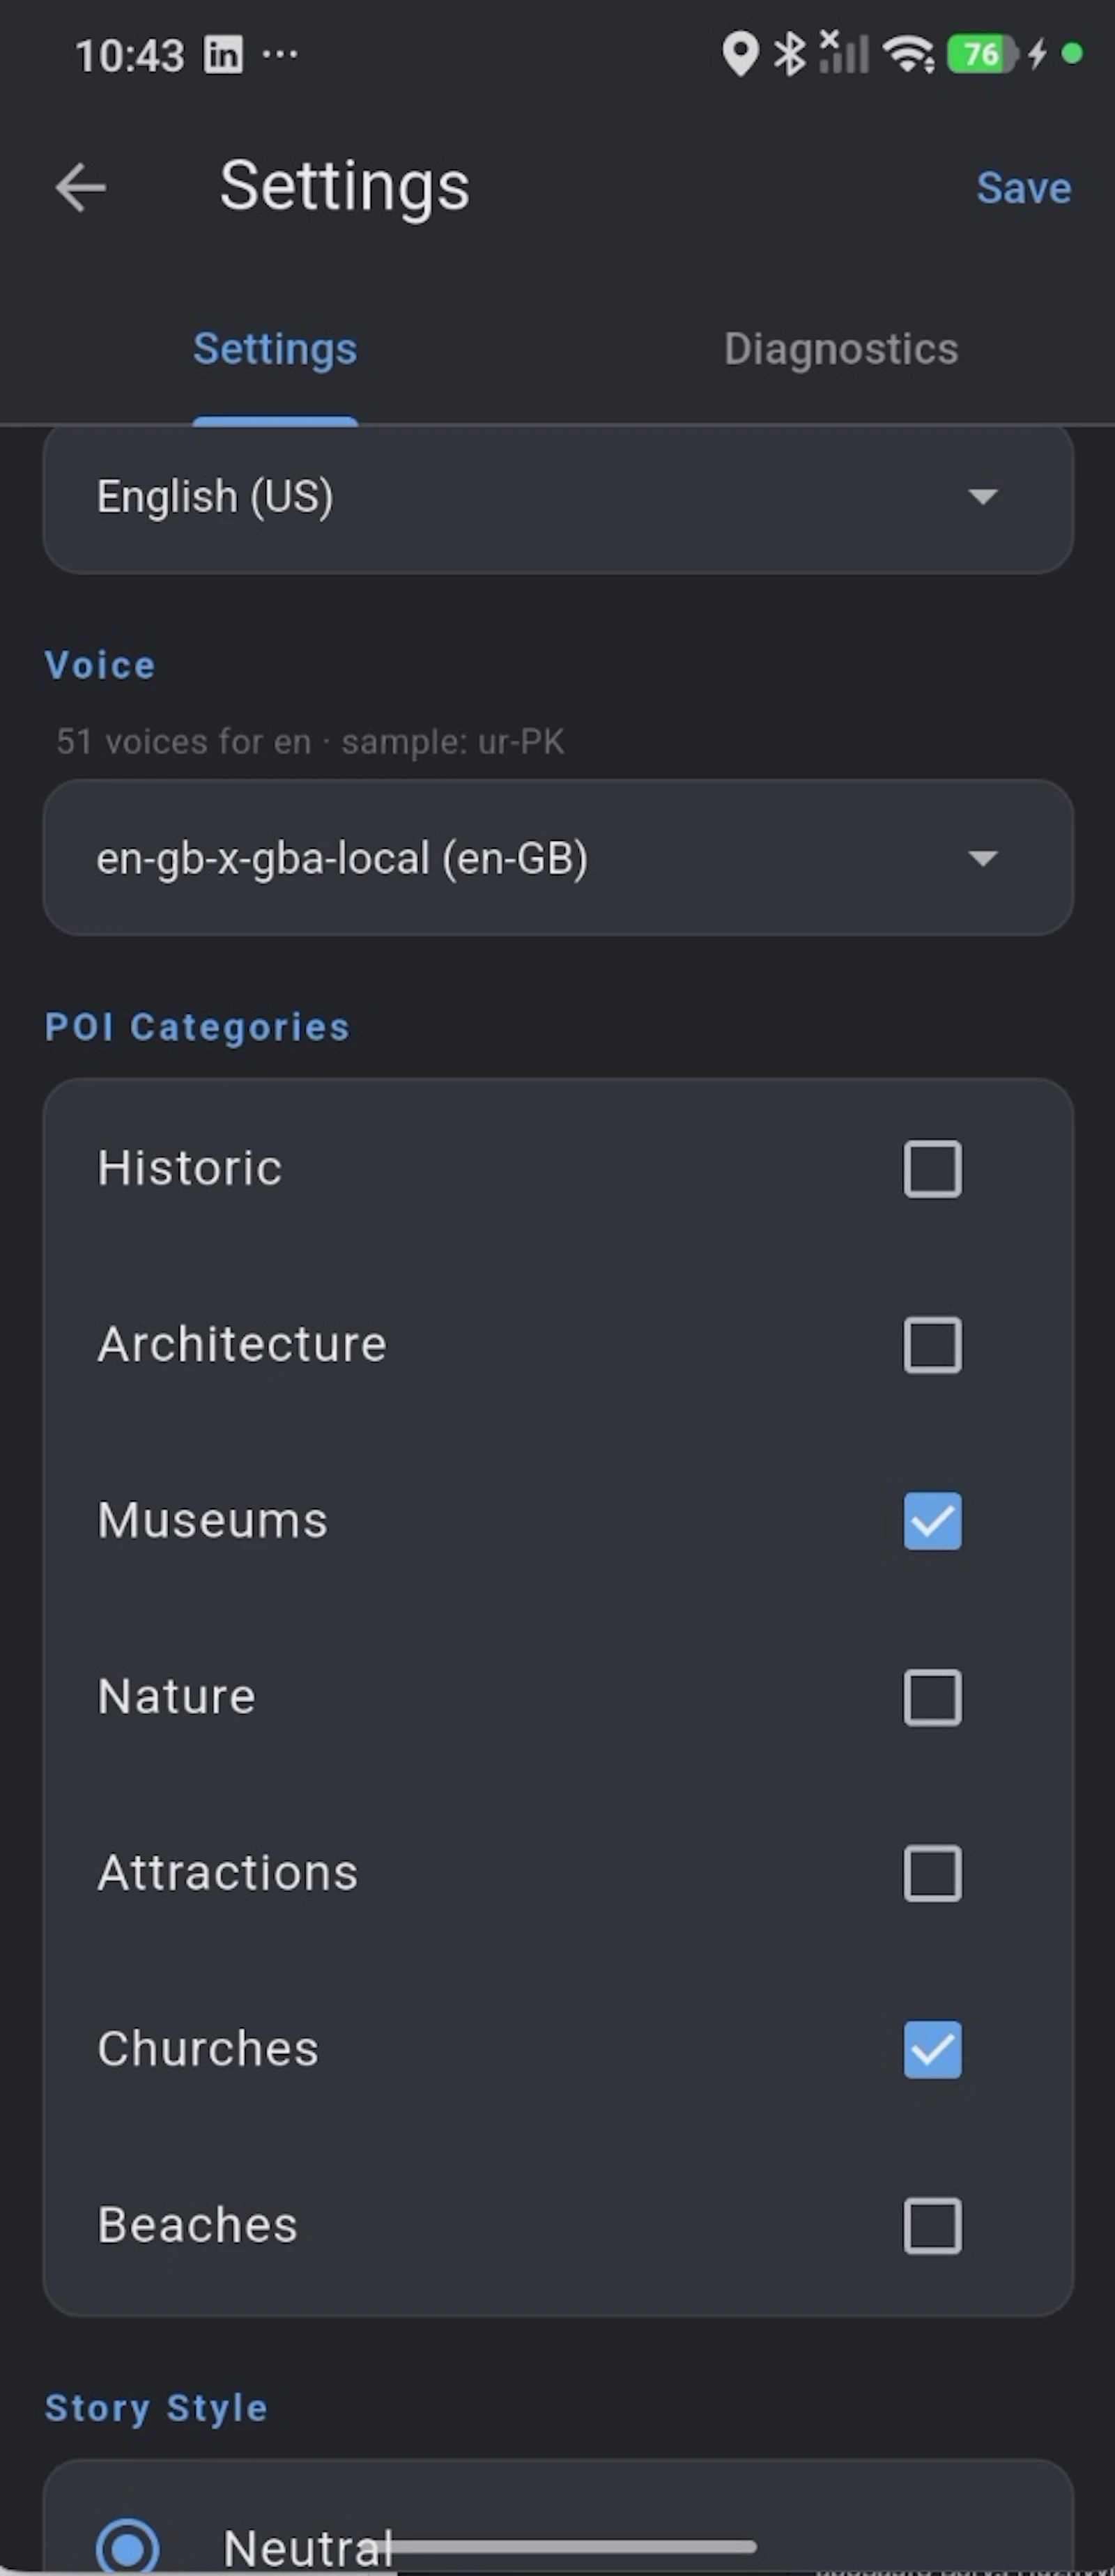Image resolution: width=1115 pixels, height=2576 pixels.
Task: Tap the battery level indicator
Action: [x=982, y=54]
